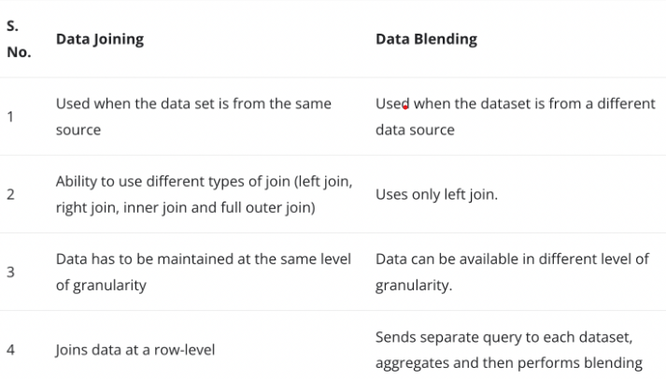
Task: Click the 'data source' line in Data Blending
Action: point(415,130)
